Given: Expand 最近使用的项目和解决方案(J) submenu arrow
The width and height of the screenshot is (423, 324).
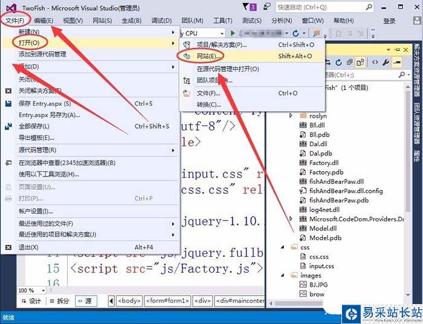Looking at the screenshot, I should tap(173, 235).
